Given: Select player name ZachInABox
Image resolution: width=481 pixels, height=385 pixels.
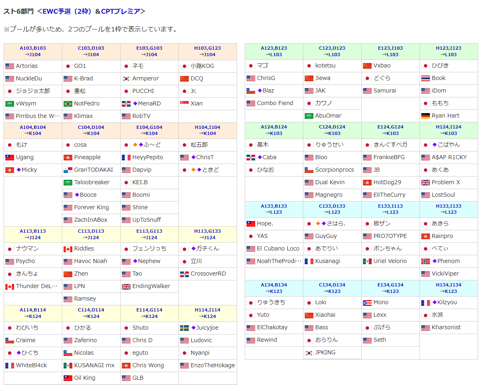Looking at the screenshot, I should 91,220.
